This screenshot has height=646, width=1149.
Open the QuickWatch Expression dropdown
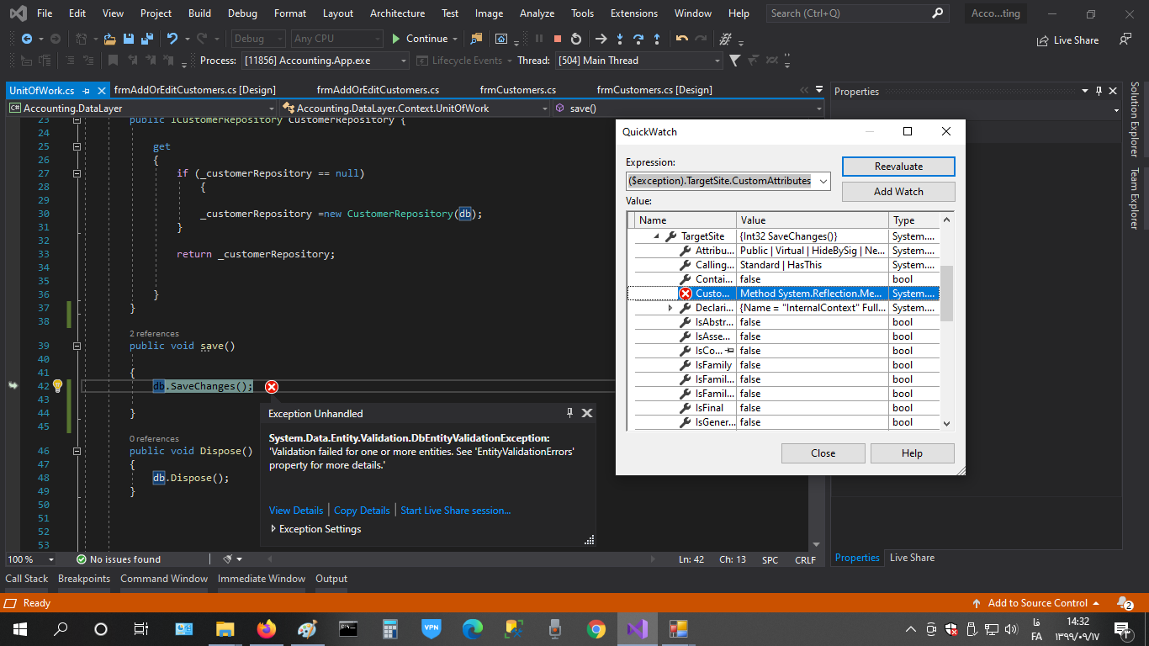click(823, 181)
